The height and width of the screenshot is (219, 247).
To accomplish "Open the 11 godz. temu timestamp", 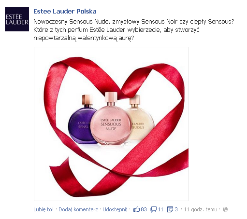I will coord(201,209).
